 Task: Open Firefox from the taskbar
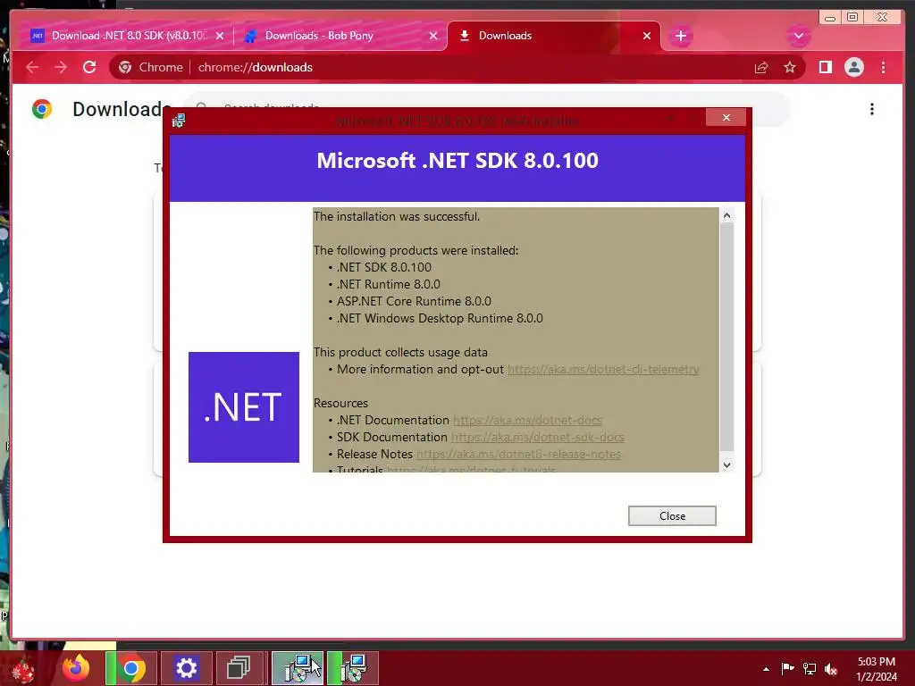[x=77, y=668]
